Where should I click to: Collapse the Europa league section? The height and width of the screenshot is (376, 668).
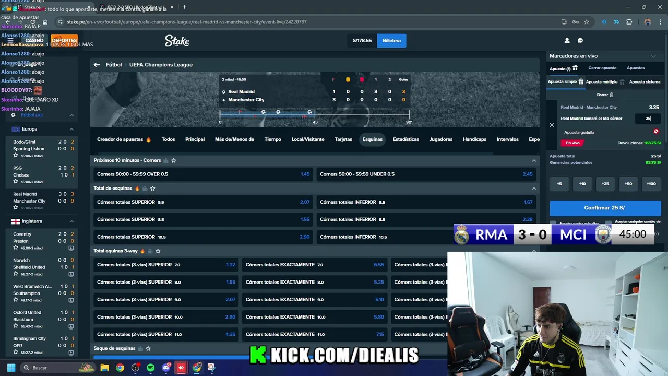pos(71,129)
